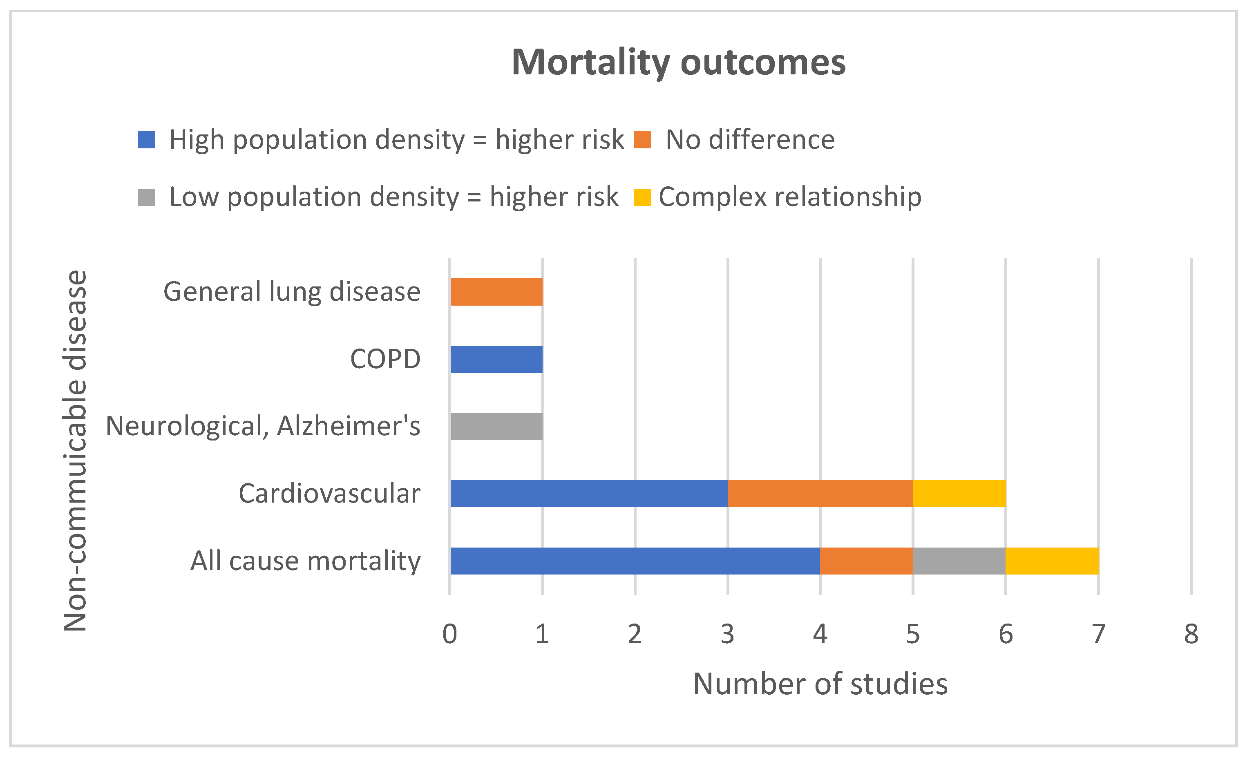Image resolution: width=1245 pixels, height=758 pixels.
Task: Click the gray low population density swatch
Action: click(146, 197)
